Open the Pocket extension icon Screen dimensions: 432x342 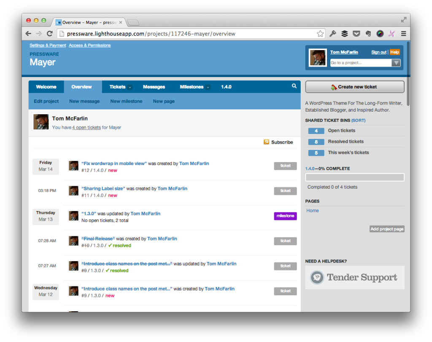[x=356, y=34]
